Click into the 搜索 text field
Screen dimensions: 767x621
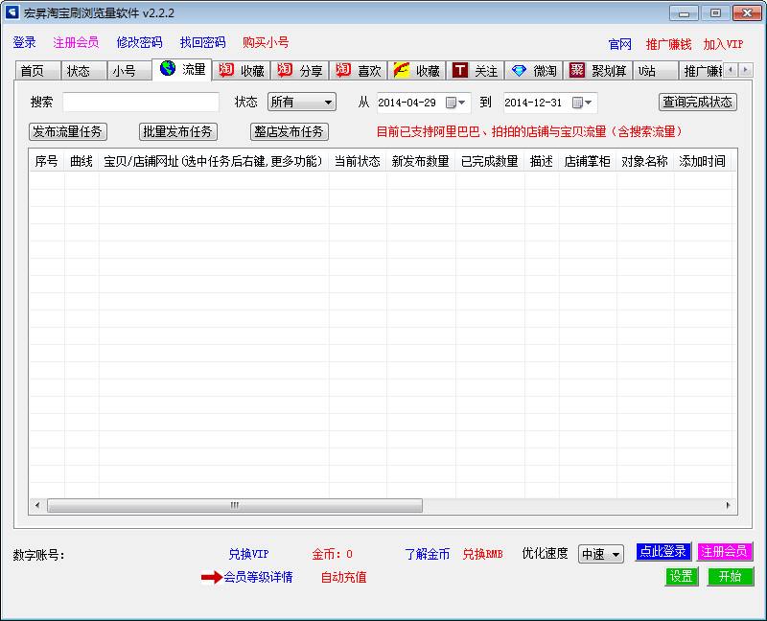coord(141,103)
